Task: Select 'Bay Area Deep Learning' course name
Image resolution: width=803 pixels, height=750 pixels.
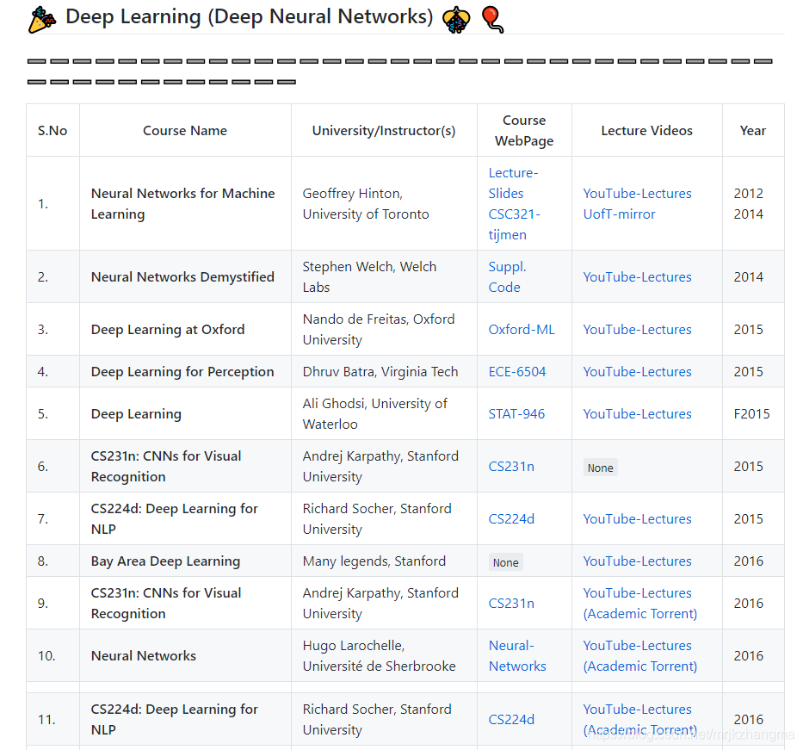Action: [165, 561]
